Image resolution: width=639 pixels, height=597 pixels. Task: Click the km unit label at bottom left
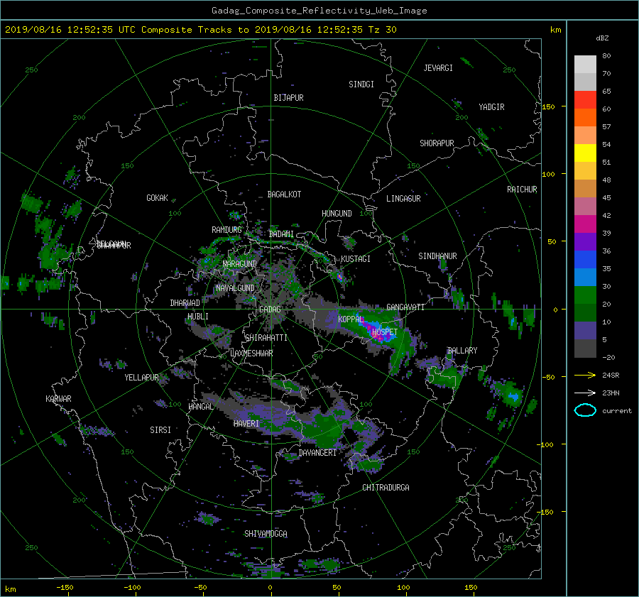coord(11,589)
